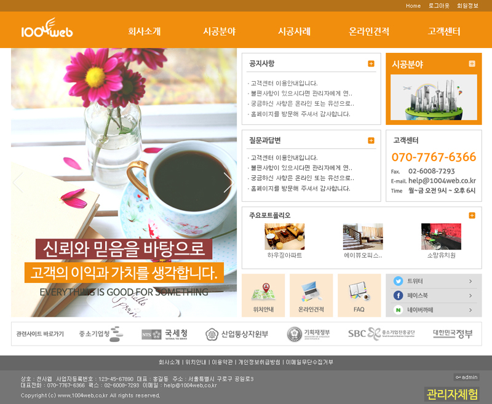This screenshot has width=492, height=404.
Task: Show previous slide with left arrow
Action: (x=18, y=183)
